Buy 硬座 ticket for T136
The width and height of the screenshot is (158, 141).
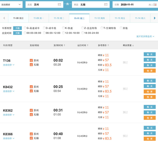[150, 54]
